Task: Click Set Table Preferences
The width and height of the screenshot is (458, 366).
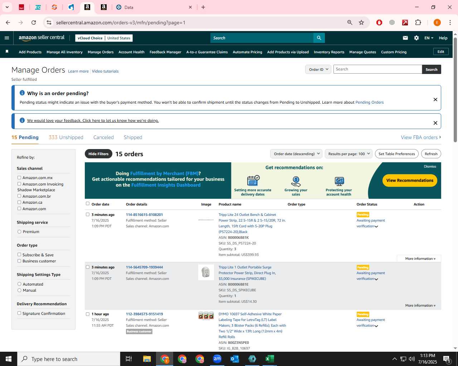Action: pyautogui.click(x=397, y=154)
